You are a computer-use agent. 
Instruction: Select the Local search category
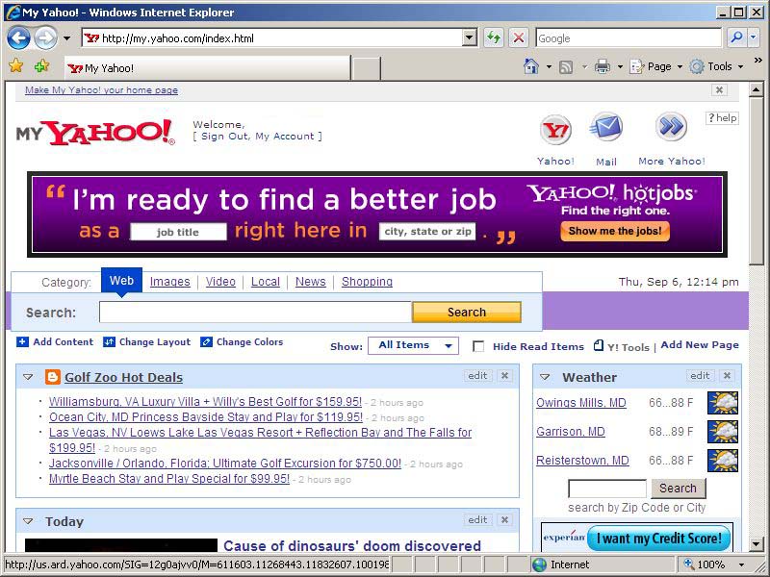click(x=266, y=282)
